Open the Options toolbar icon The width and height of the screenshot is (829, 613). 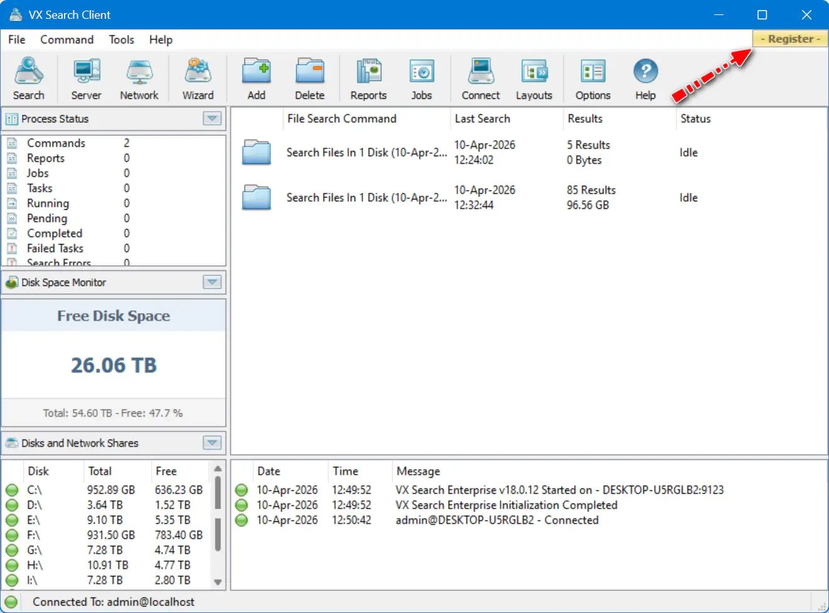(593, 78)
